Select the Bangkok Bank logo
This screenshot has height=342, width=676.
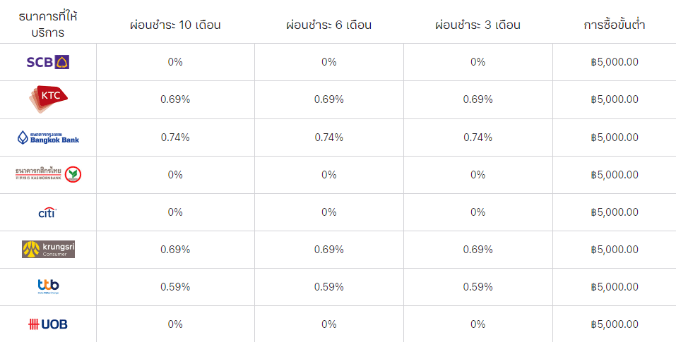[x=48, y=138]
